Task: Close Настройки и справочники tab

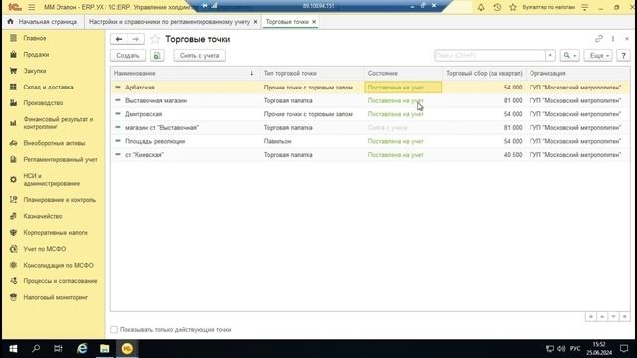Action: coord(255,22)
